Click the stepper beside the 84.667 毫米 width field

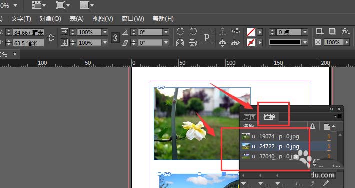point(9,32)
